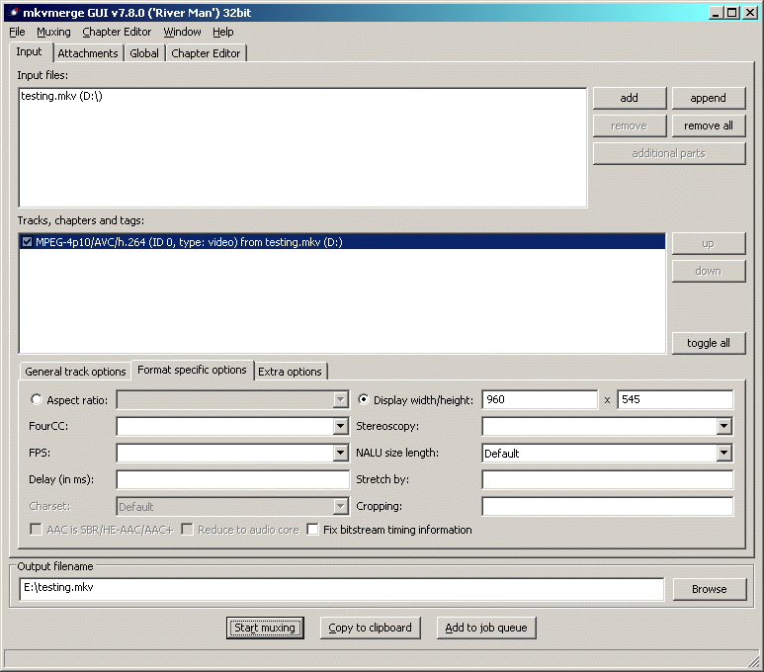Open the Muxing menu
764x672 pixels.
[x=53, y=33]
